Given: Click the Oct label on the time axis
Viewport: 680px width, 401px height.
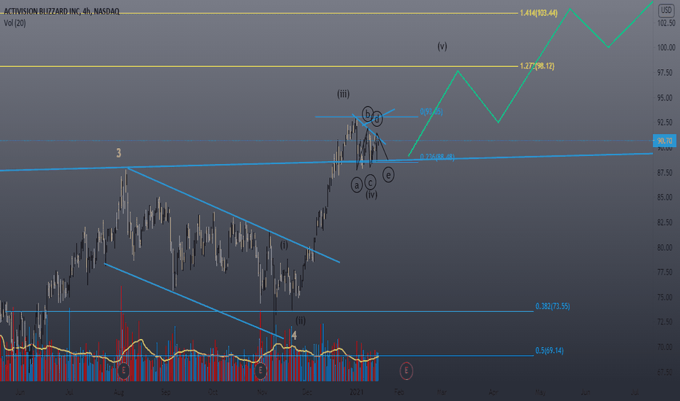Looking at the screenshot, I should [x=212, y=392].
